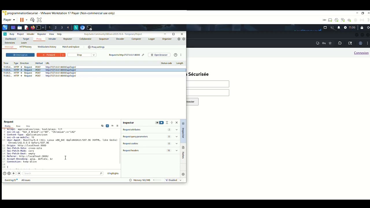Expand the Request headers section

point(150,151)
